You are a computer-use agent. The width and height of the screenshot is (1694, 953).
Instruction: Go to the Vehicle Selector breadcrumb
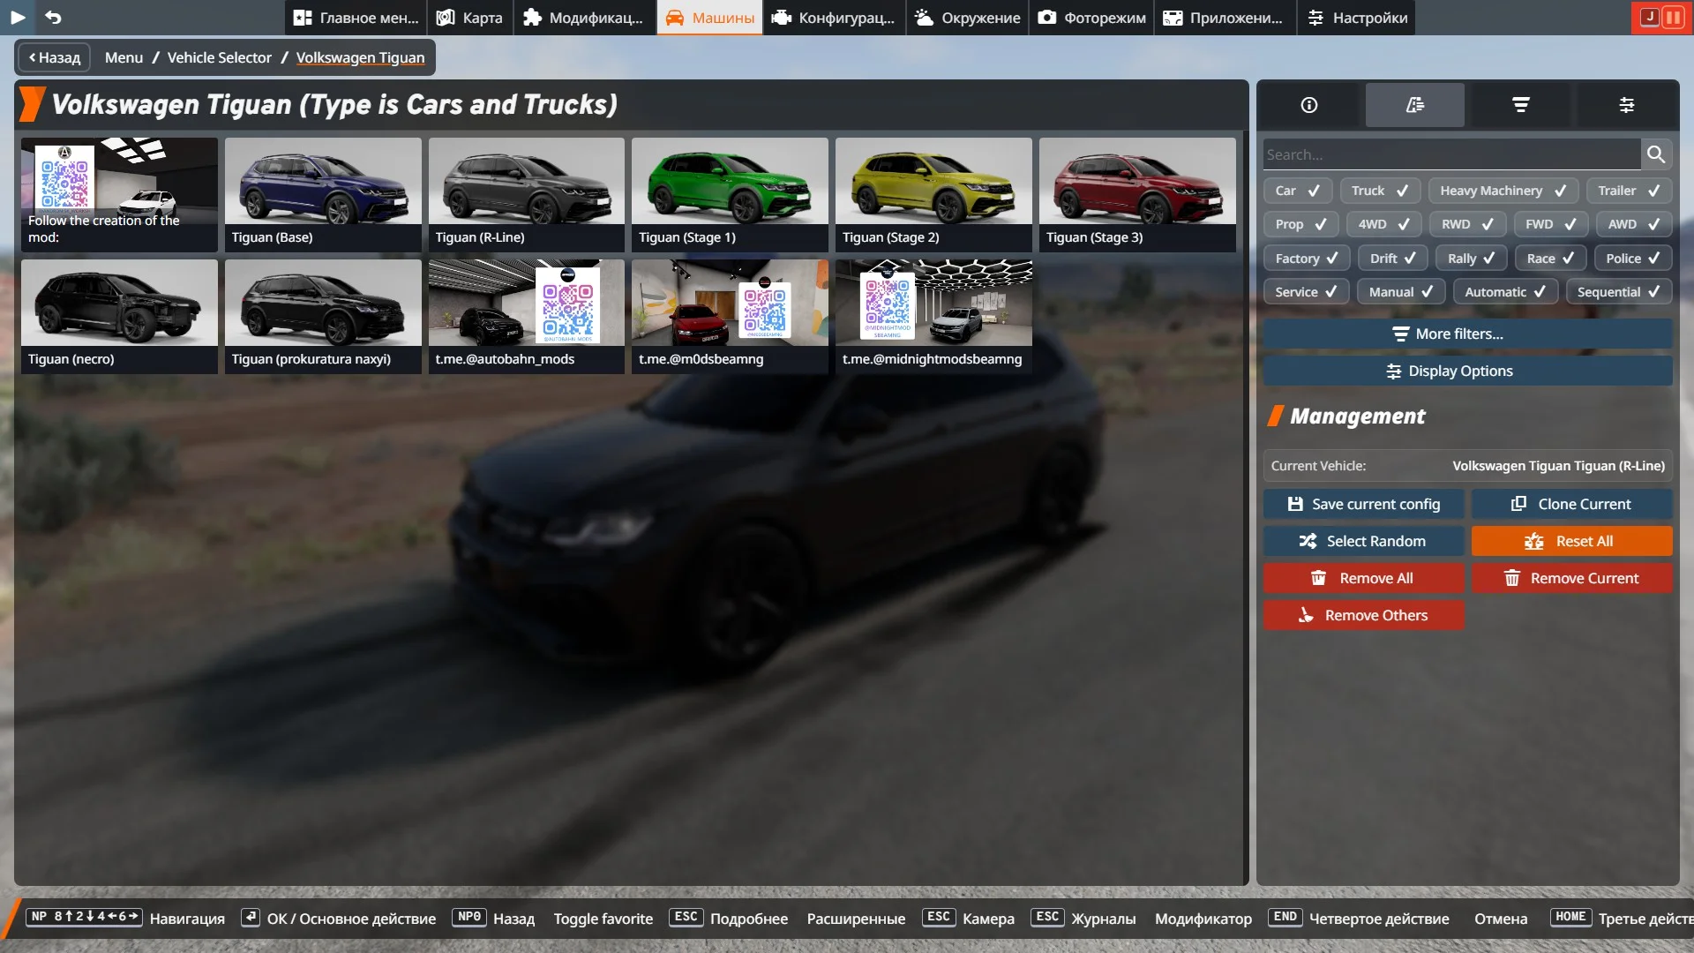click(x=220, y=57)
